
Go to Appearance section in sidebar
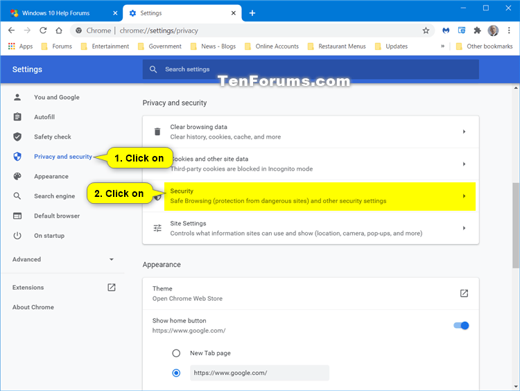tap(51, 176)
